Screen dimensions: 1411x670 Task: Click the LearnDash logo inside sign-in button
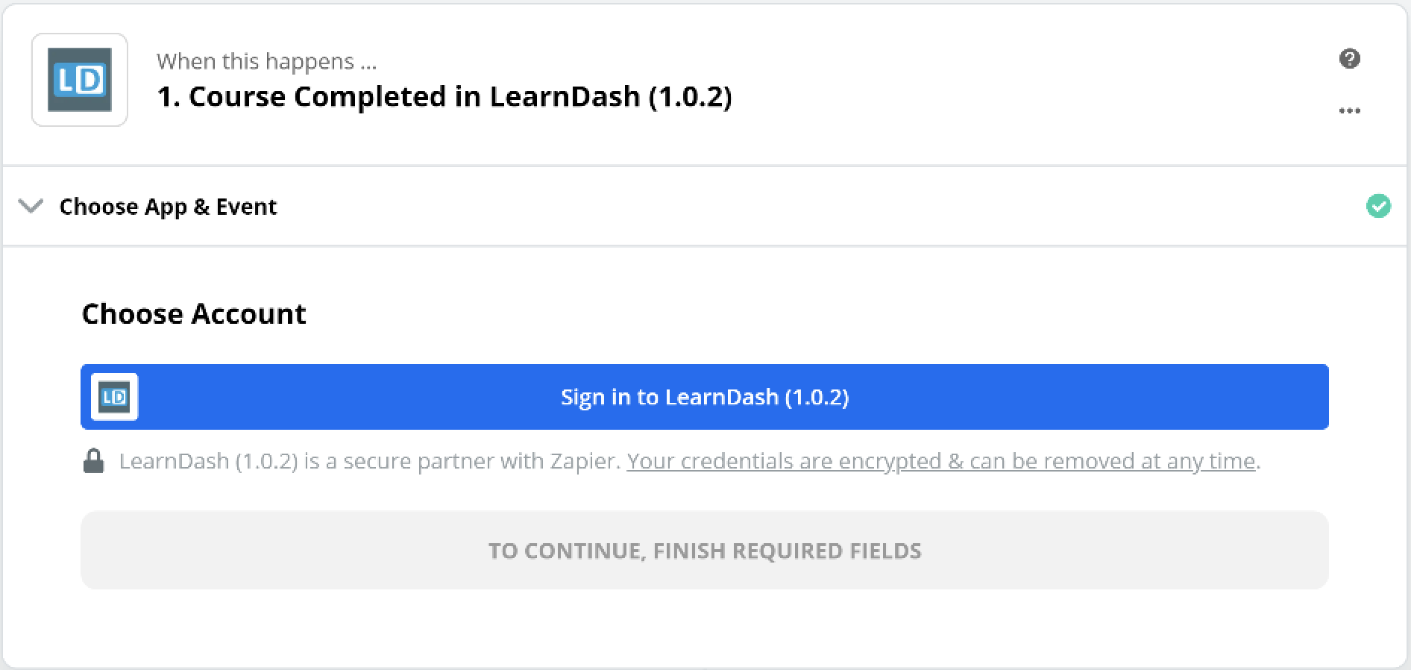[115, 397]
